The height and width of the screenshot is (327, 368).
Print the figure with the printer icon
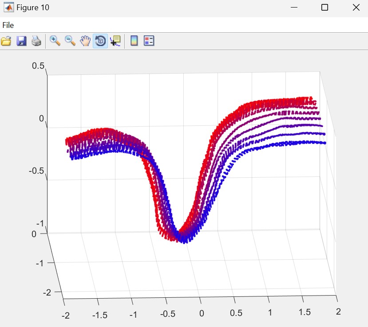(x=36, y=41)
